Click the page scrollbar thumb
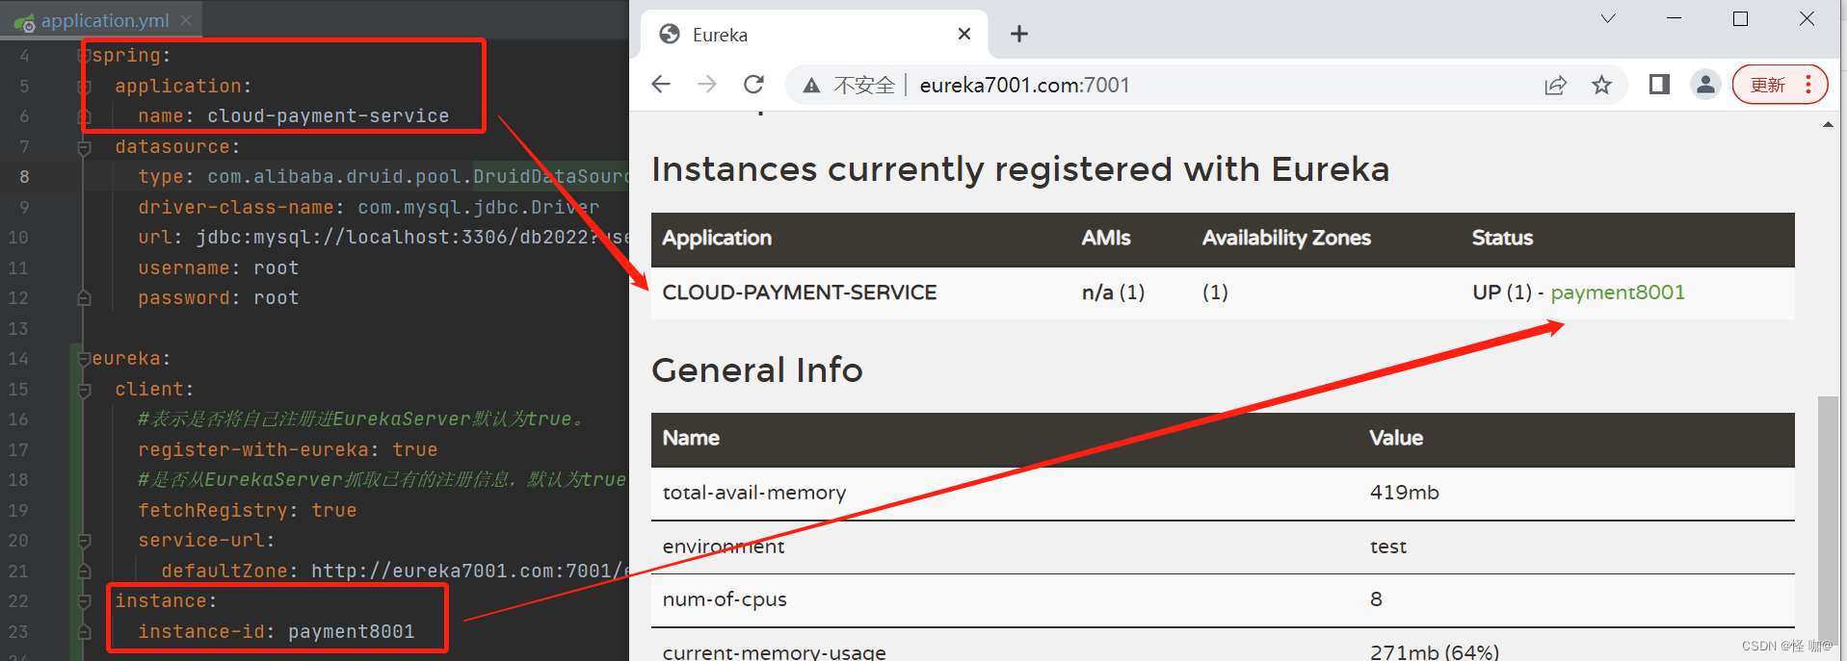1847x661 pixels. (1827, 520)
